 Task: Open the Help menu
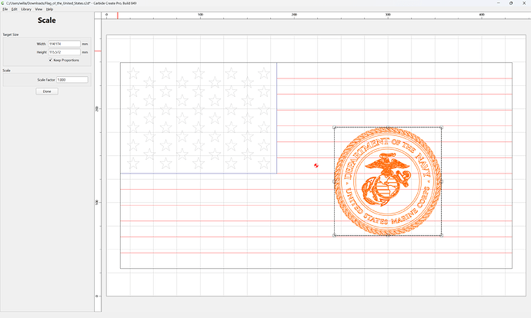pos(49,9)
